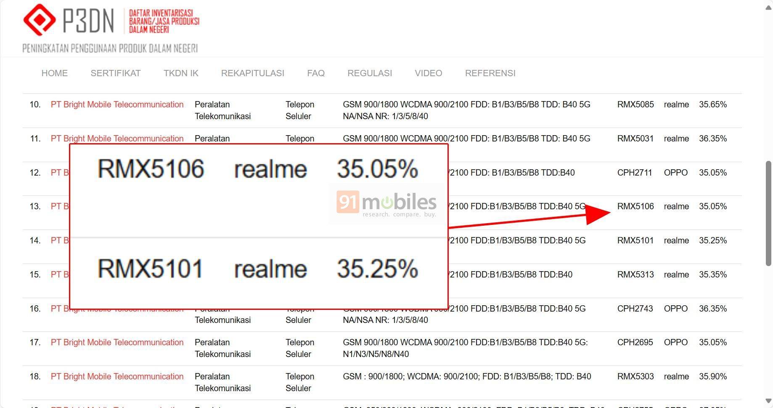Select row number 16.

(x=35, y=309)
